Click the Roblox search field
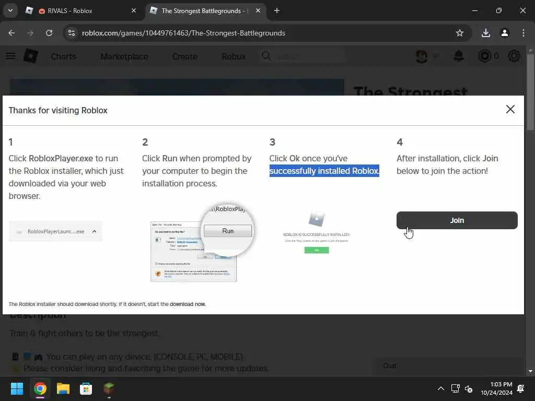535x401 pixels. [x=303, y=56]
